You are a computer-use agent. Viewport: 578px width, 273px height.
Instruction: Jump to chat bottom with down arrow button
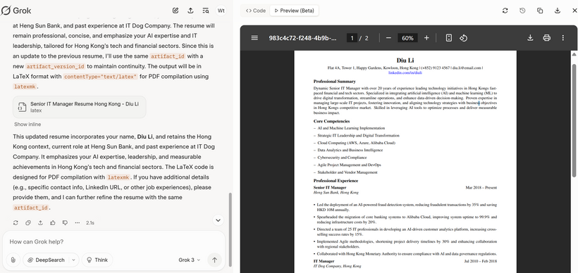[219, 220]
